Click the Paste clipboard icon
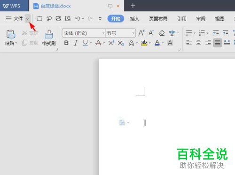235x175 pixels. pos(11,34)
